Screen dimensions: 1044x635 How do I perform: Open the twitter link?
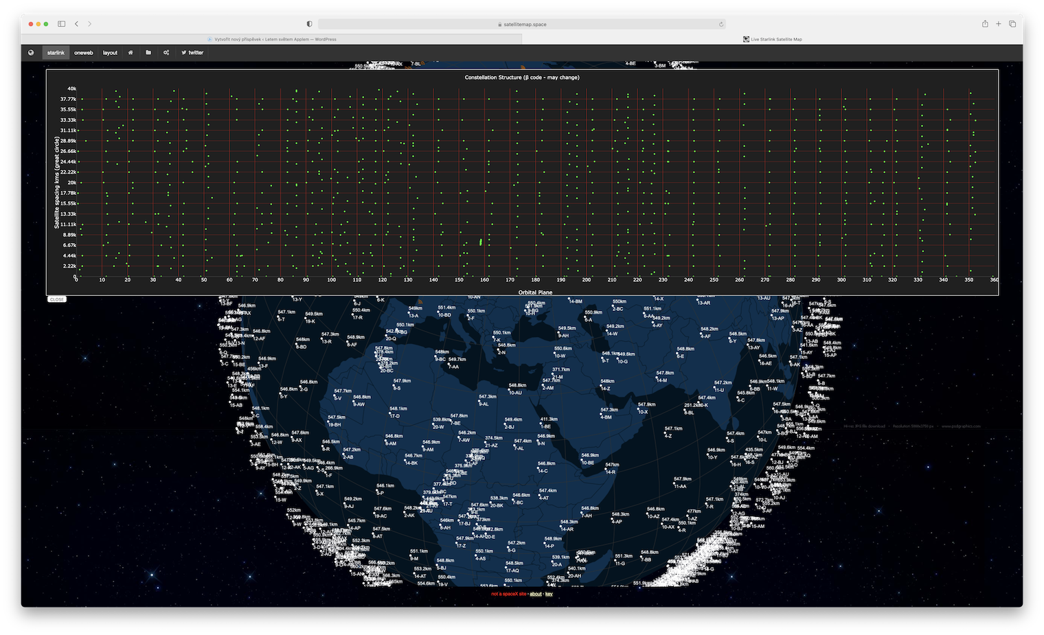coord(192,52)
